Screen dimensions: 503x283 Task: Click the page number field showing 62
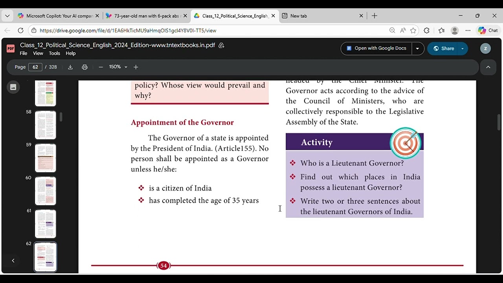tap(35, 67)
